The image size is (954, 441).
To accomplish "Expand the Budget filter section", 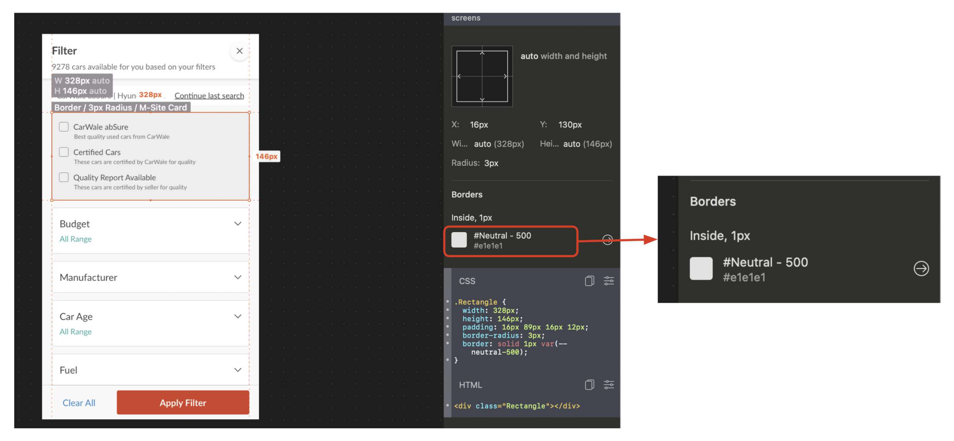I will [x=150, y=230].
